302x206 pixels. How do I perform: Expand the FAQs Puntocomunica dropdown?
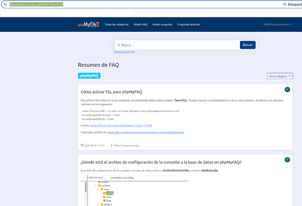coord(277,25)
